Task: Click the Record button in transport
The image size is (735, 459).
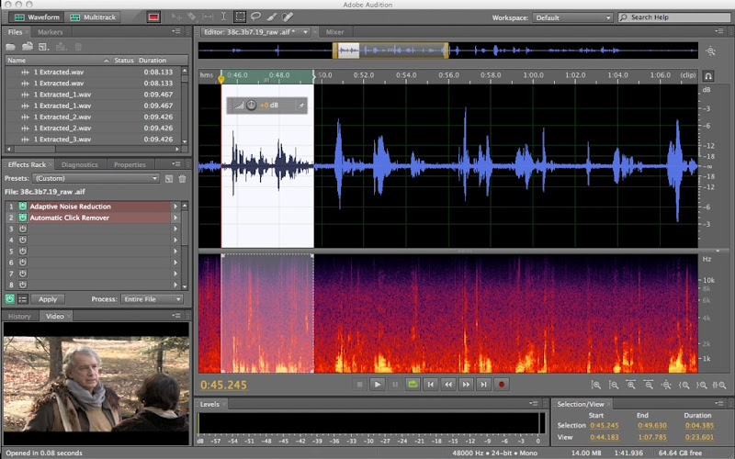Action: click(503, 385)
